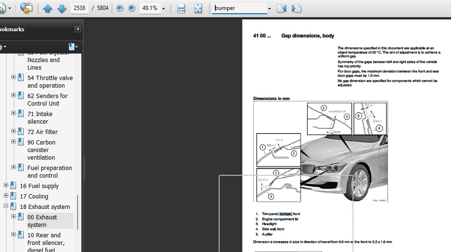The height and width of the screenshot is (252, 451).
Task: Expand current bookmark icon in panel
Action: coord(72,46)
